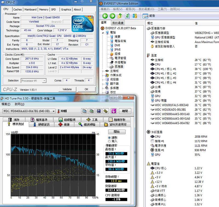Viewport: 219px width, 207px height.
Task: Click the EVEREST Refresh icon
Action: click(127, 16)
